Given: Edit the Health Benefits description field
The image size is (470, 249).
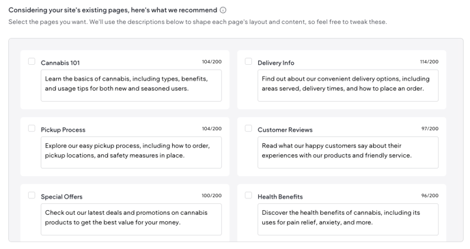Looking at the screenshot, I should point(348,220).
